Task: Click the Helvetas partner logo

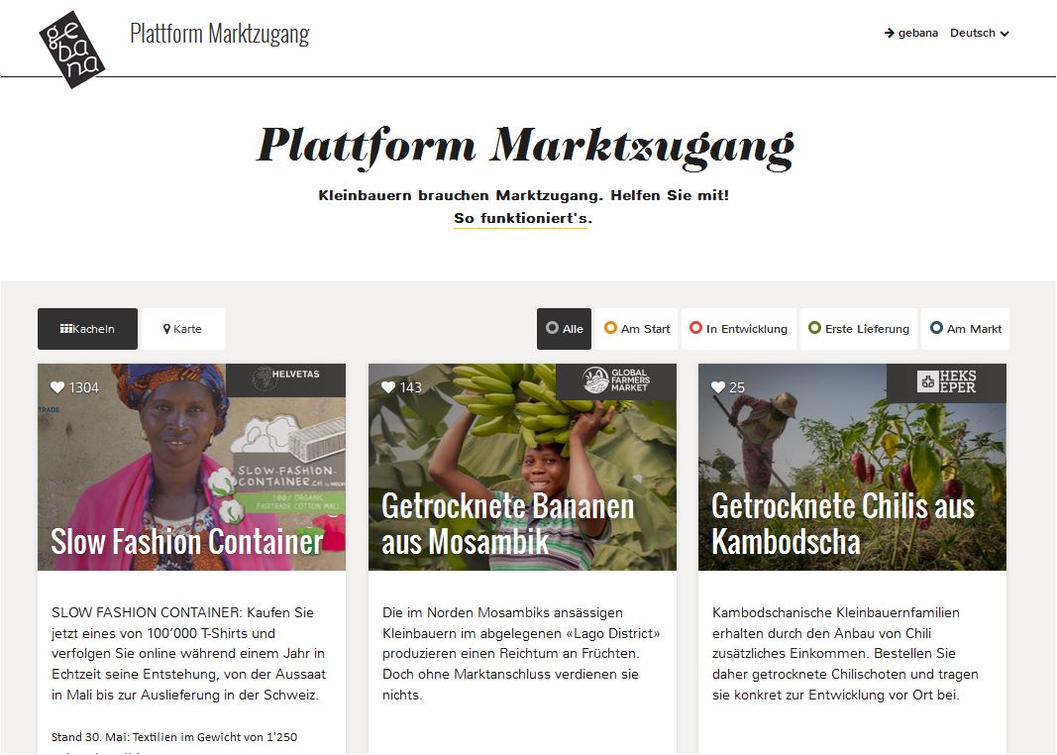Action: click(x=286, y=378)
